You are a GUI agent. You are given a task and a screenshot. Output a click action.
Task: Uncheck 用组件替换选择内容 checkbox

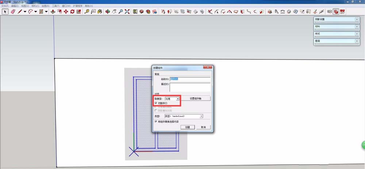pos(156,122)
